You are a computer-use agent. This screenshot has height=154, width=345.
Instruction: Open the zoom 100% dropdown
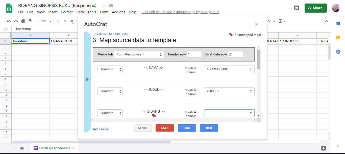pos(45,21)
